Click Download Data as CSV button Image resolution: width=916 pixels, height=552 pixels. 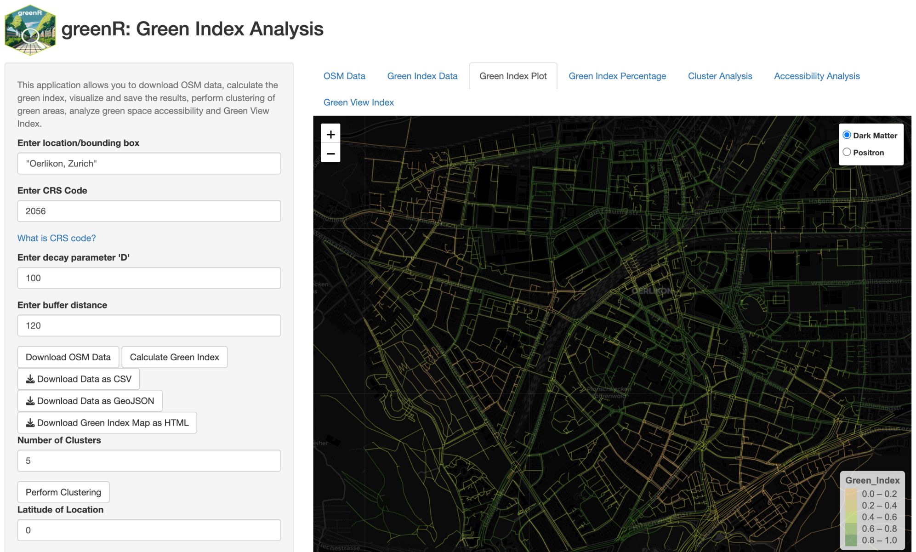[79, 379]
